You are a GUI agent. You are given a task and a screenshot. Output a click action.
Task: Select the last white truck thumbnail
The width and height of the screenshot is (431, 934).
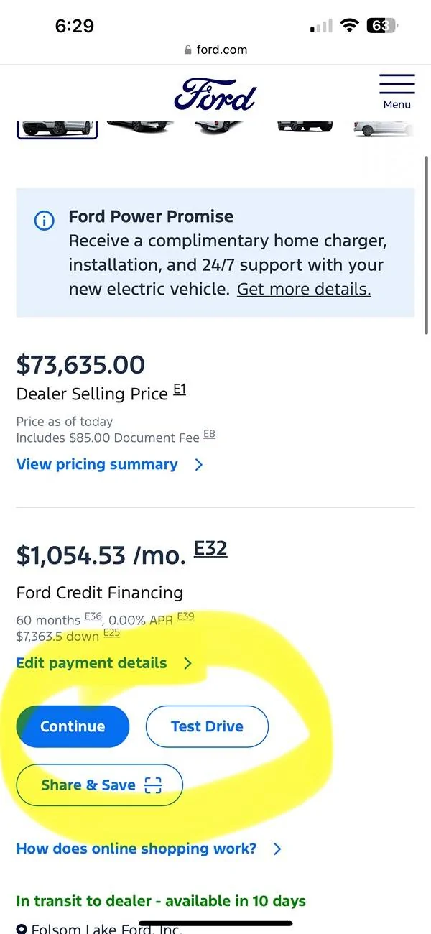[384, 127]
